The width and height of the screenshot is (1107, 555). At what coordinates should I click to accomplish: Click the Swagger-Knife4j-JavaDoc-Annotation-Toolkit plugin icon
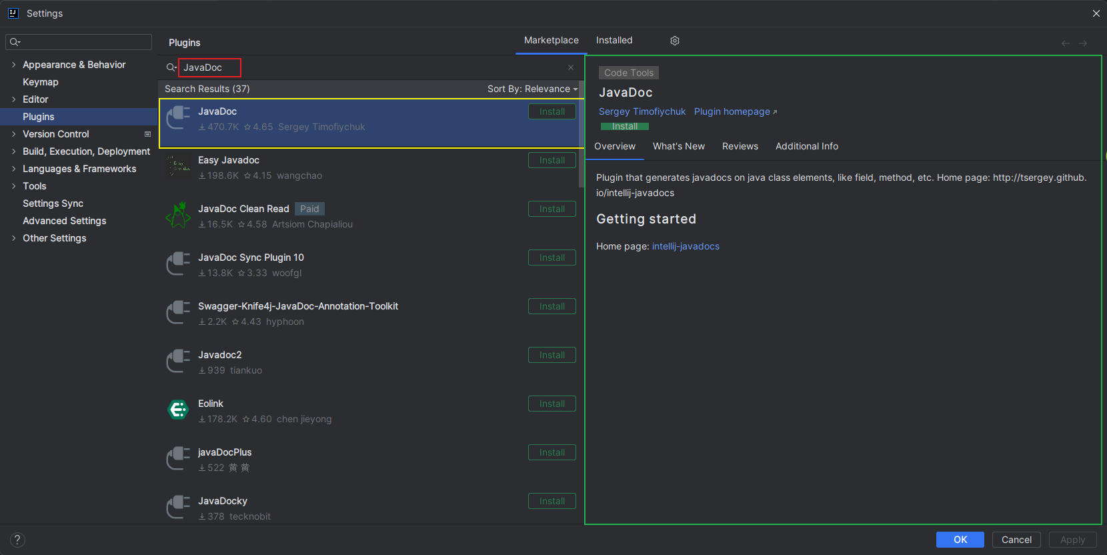[x=178, y=313]
